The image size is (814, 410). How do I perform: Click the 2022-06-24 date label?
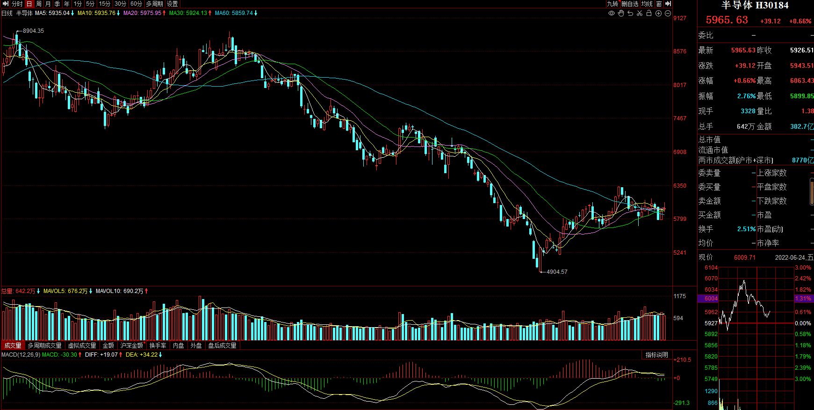click(x=794, y=257)
